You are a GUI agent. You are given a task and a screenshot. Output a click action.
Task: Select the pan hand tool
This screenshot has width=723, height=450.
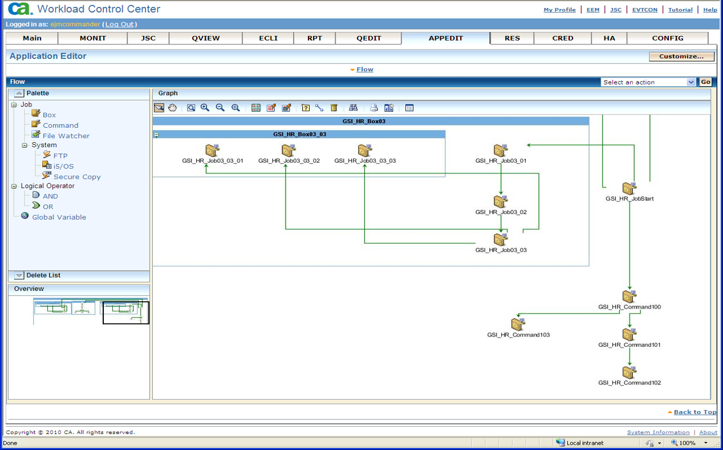(172, 108)
